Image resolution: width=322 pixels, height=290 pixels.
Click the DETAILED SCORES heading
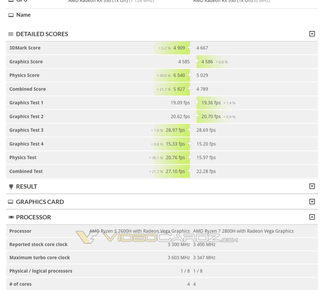[x=42, y=34]
